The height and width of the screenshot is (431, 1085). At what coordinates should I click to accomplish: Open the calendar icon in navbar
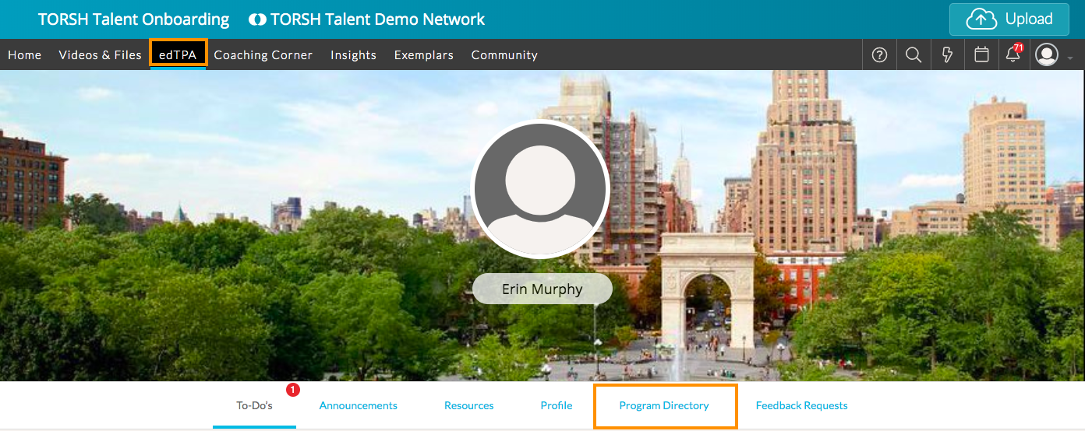[982, 54]
